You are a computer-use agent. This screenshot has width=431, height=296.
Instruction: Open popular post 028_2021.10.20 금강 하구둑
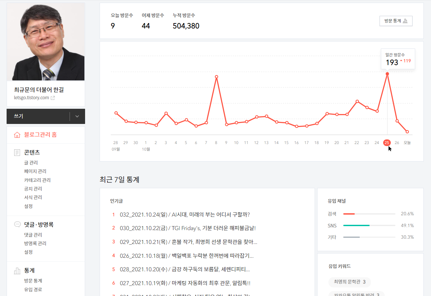click(185, 269)
